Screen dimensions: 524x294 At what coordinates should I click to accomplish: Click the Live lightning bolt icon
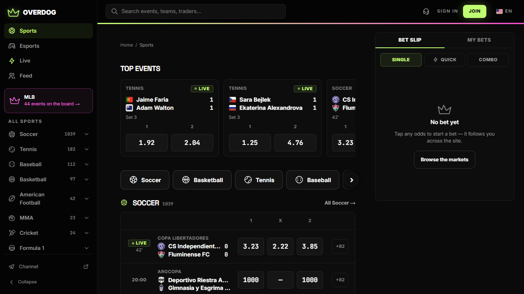tap(12, 60)
